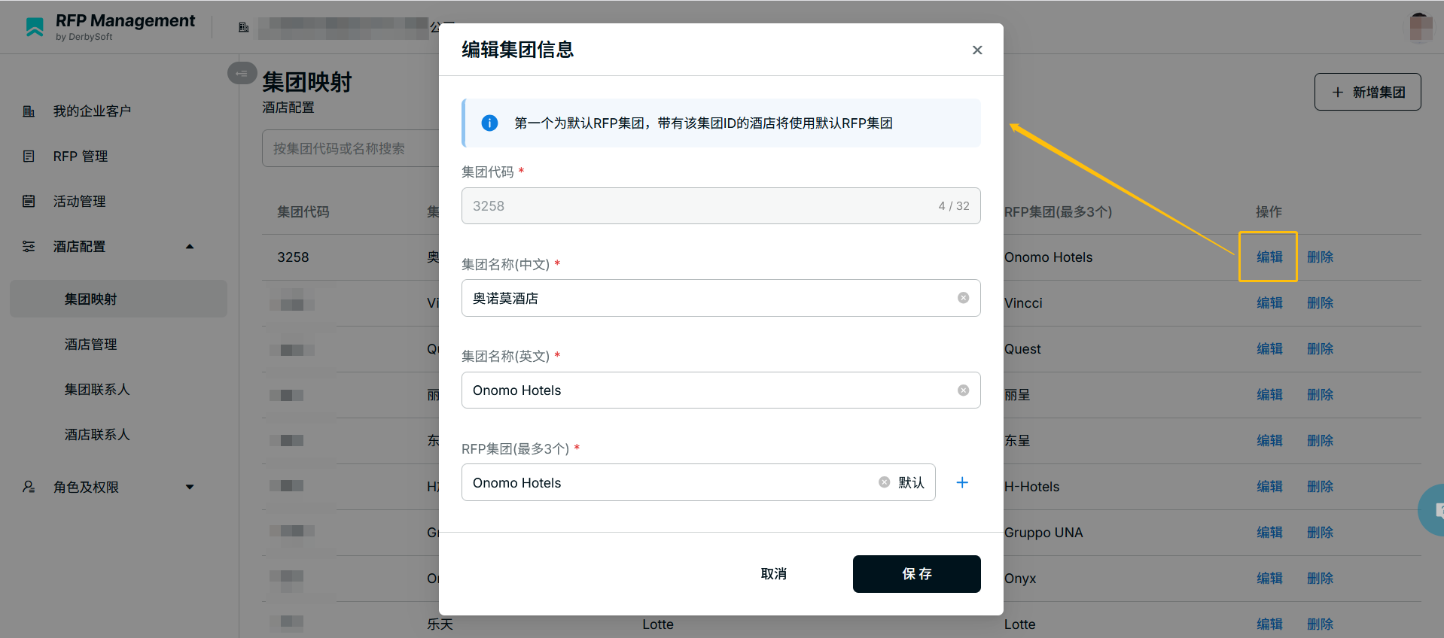
Task: Click the Vincci RFP集团 table cell
Action: pos(1023,303)
